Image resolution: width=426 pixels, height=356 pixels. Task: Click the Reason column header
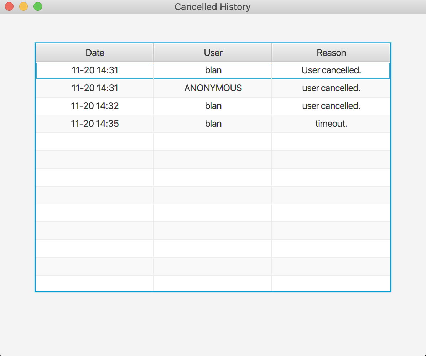tap(331, 52)
